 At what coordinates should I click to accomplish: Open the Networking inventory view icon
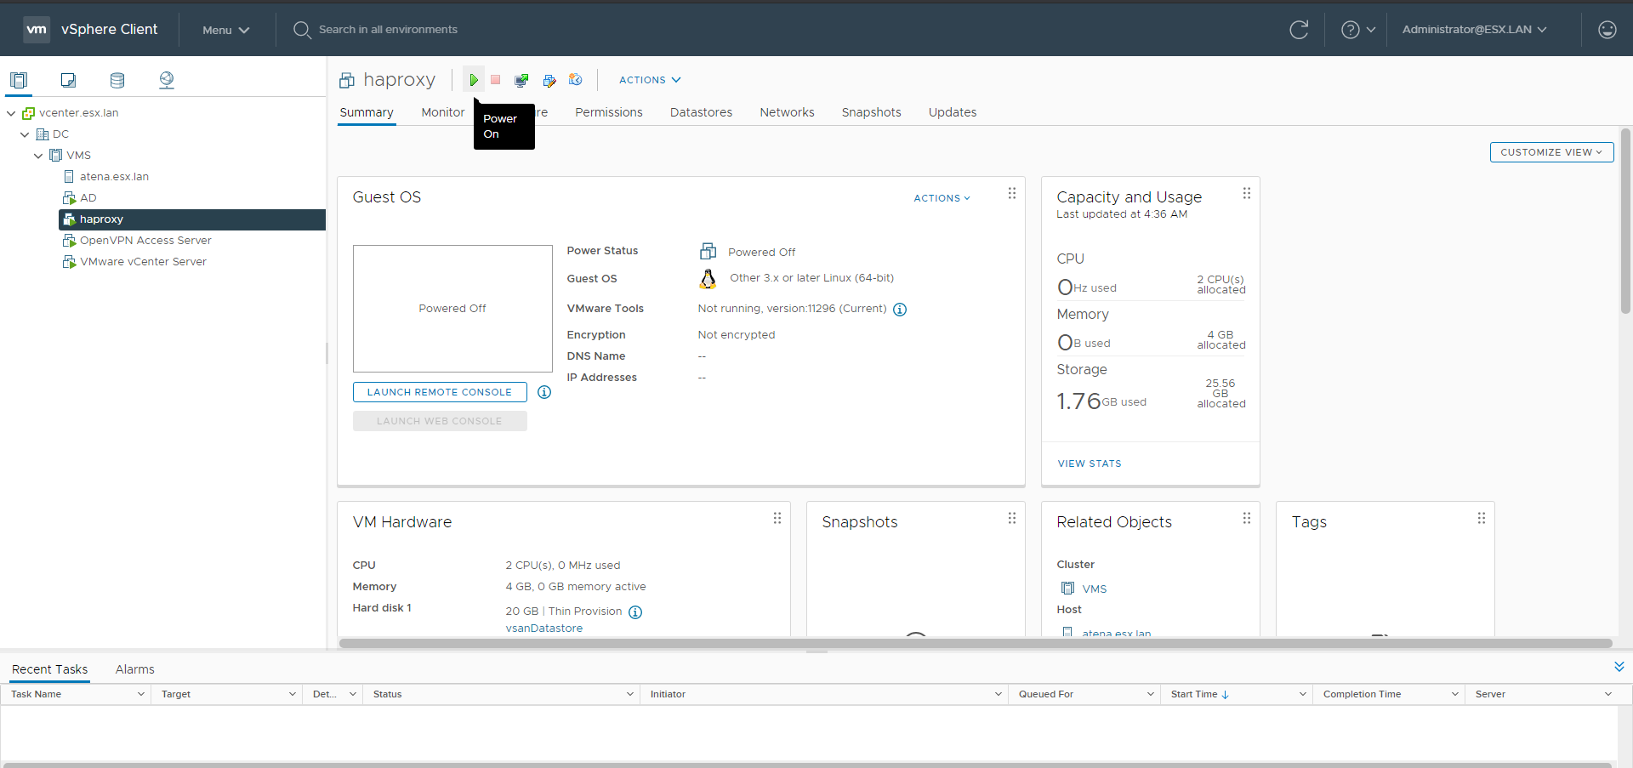click(x=167, y=80)
